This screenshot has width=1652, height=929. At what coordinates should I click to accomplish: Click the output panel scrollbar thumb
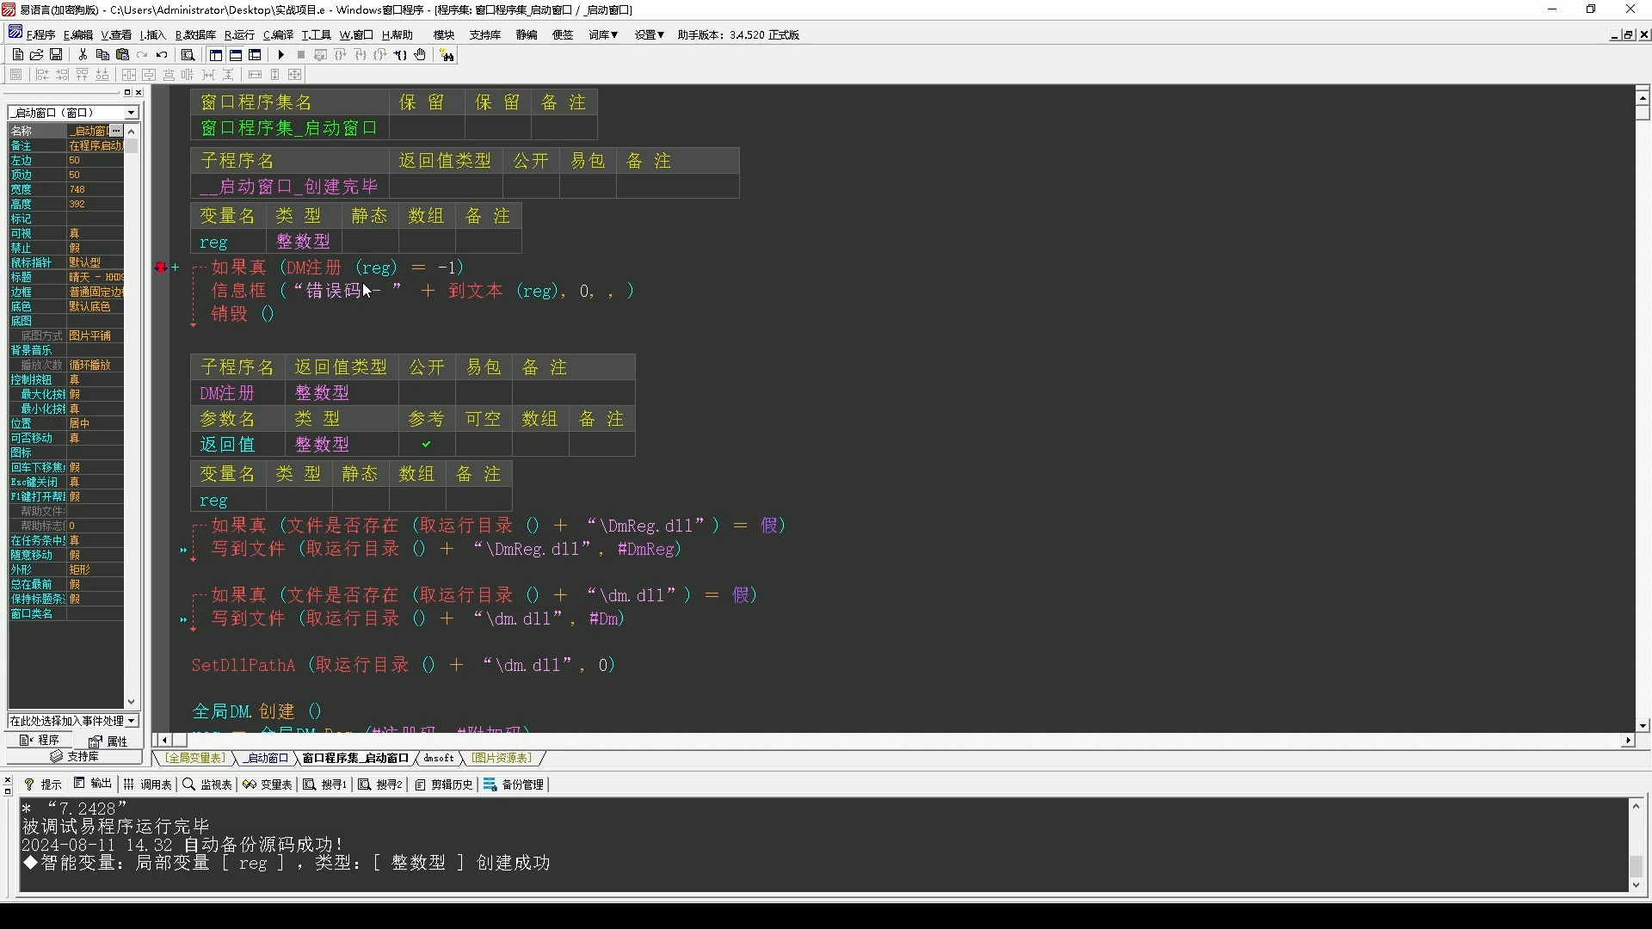point(1637,866)
